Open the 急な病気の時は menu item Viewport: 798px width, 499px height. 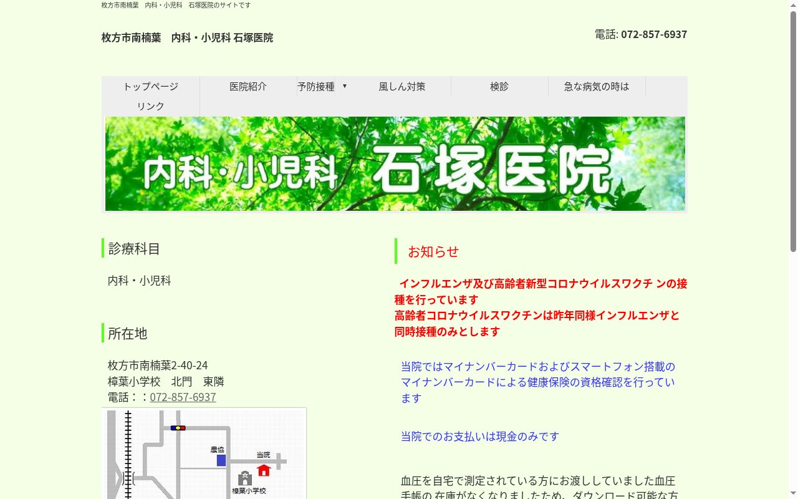point(597,86)
